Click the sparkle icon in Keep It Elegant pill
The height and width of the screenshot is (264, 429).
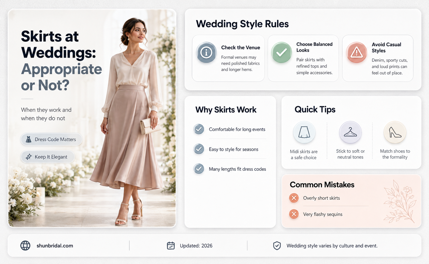pos(28,157)
